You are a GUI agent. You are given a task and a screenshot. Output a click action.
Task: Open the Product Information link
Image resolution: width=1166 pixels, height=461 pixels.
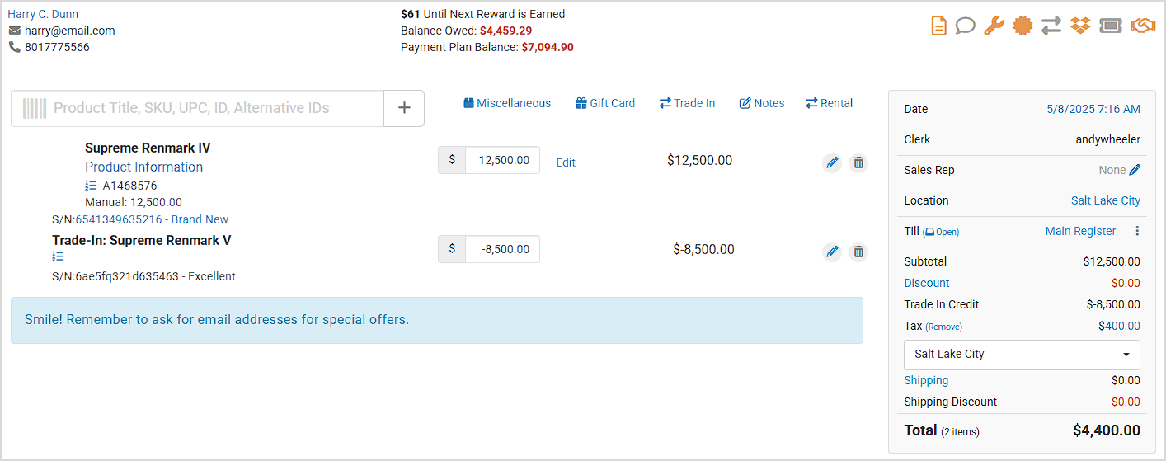143,167
